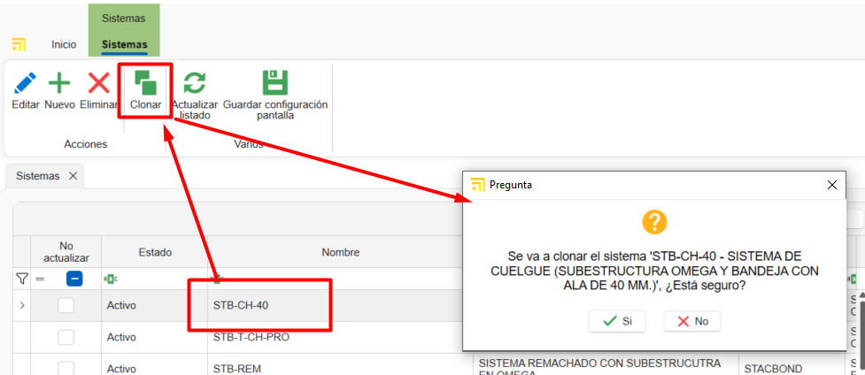
Task: Cancel cloning by clicking No
Action: coord(691,321)
